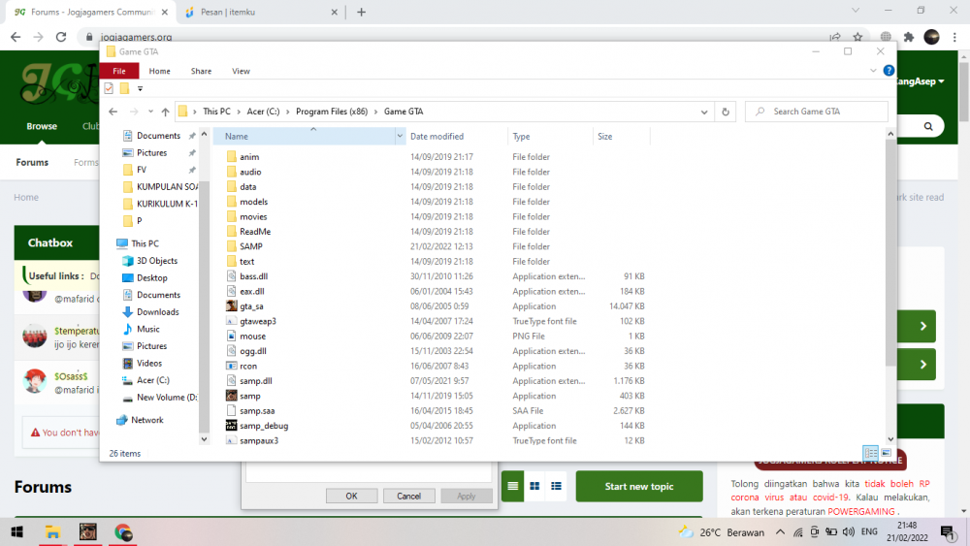The width and height of the screenshot is (970, 546).
Task: Click OK in the dialog behind
Action: pyautogui.click(x=351, y=496)
